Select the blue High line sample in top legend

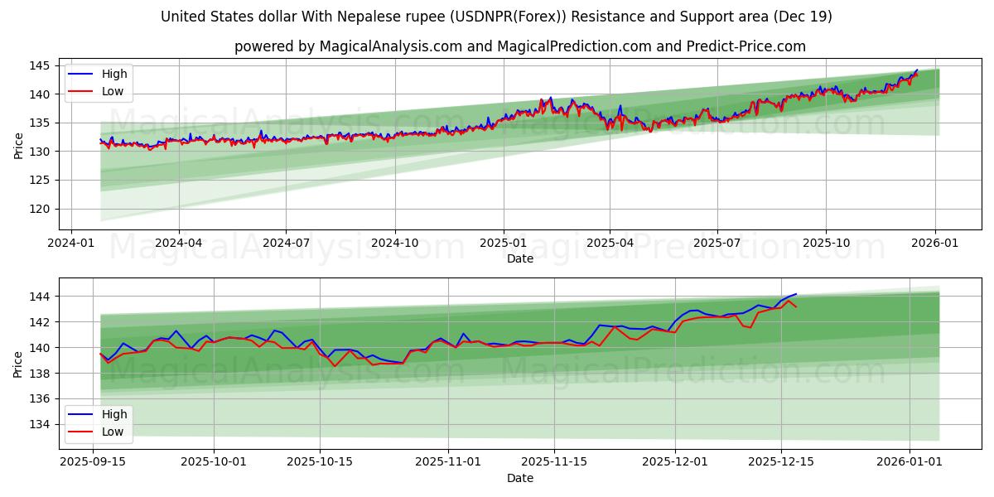tap(87, 74)
